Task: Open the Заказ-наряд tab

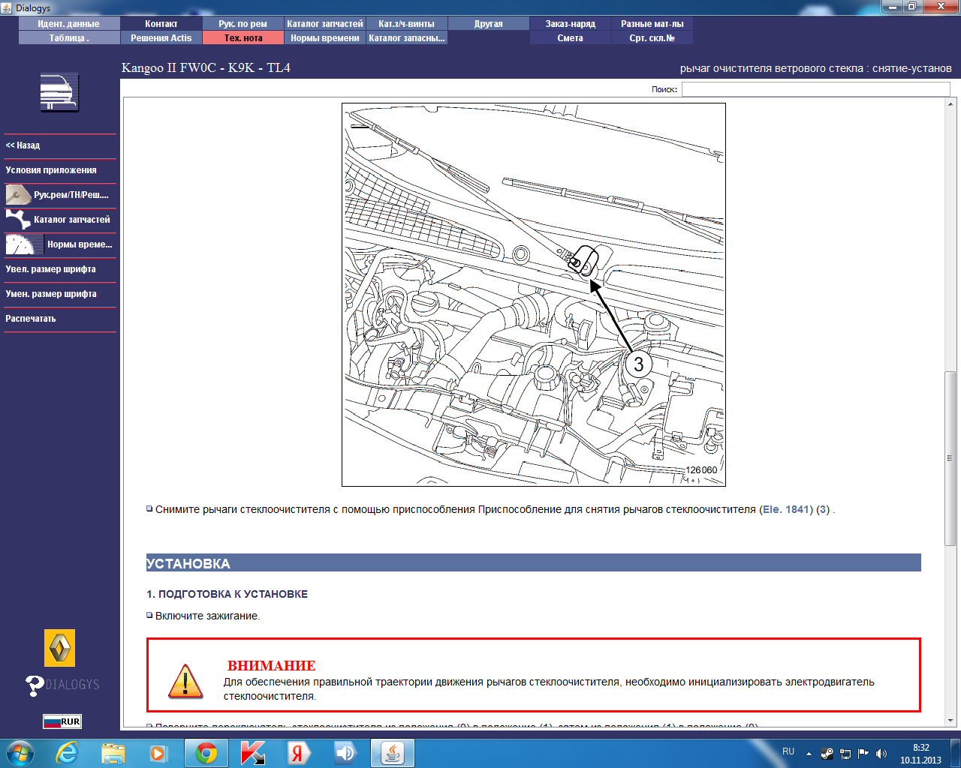Action: [x=571, y=24]
